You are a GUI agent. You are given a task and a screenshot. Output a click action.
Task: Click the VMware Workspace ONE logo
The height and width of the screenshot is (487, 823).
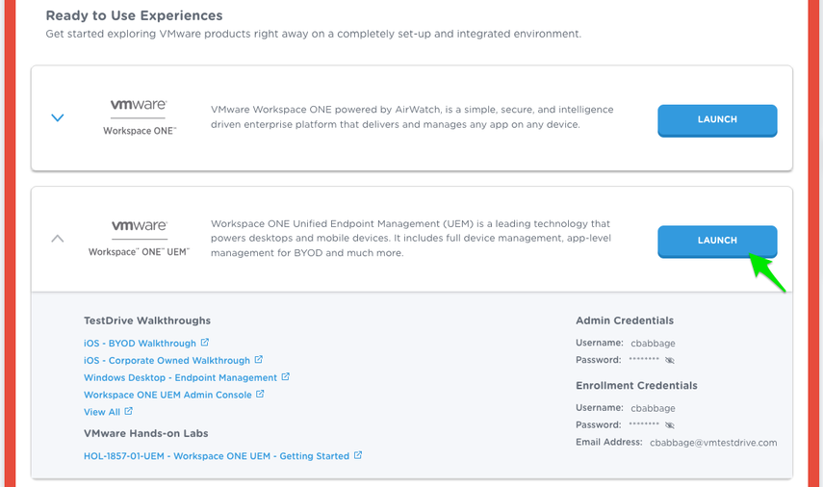click(140, 116)
